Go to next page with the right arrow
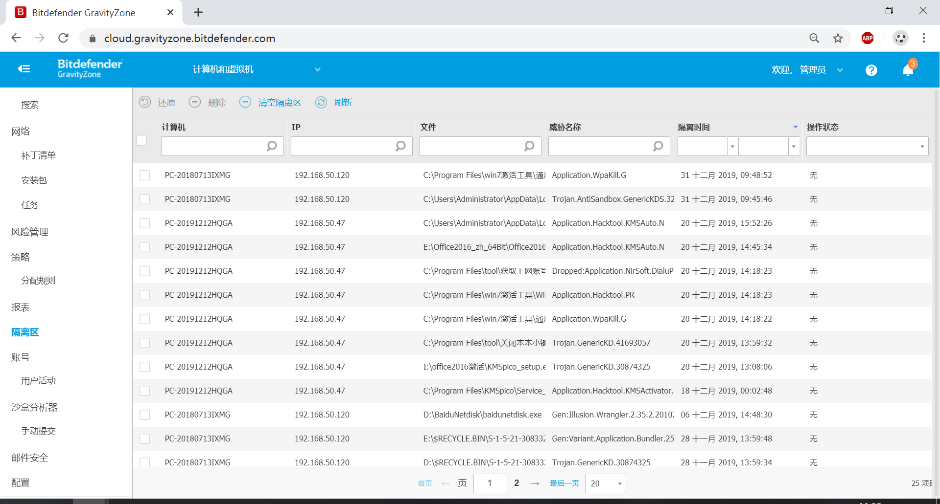The image size is (940, 504). (535, 483)
